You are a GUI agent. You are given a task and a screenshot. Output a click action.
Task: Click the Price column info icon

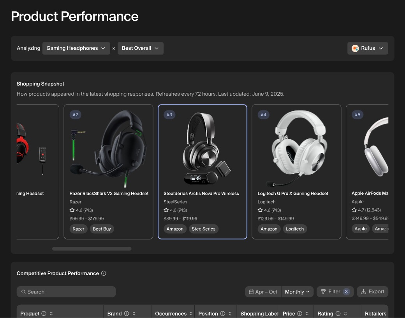(x=300, y=314)
